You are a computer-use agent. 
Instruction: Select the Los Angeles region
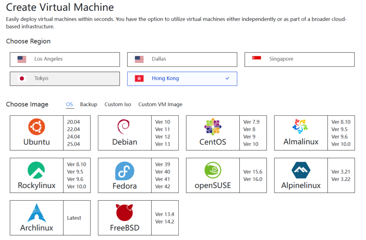(x=65, y=59)
